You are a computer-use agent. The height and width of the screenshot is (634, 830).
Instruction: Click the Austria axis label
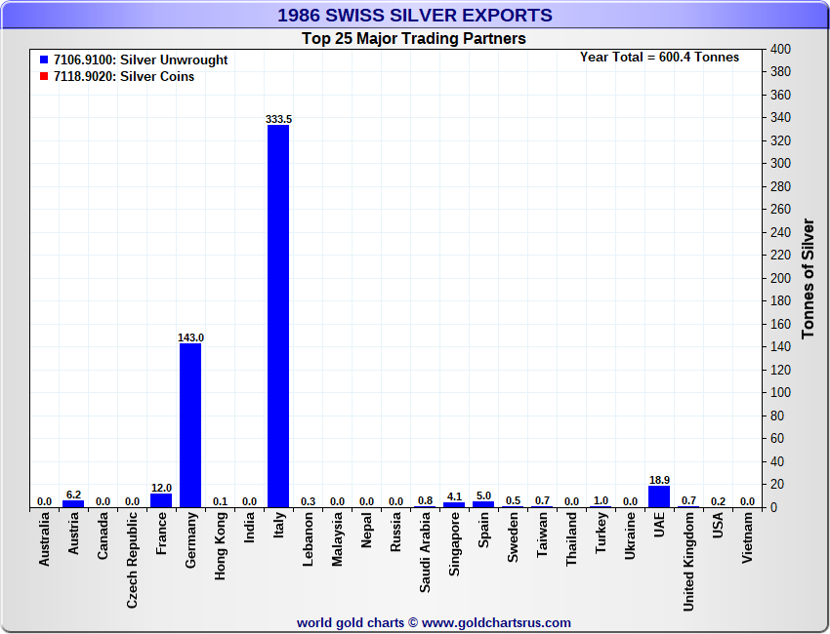(x=73, y=534)
